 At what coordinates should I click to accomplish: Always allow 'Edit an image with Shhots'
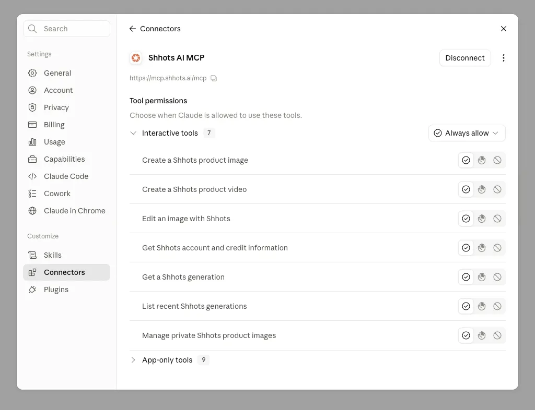tap(466, 219)
